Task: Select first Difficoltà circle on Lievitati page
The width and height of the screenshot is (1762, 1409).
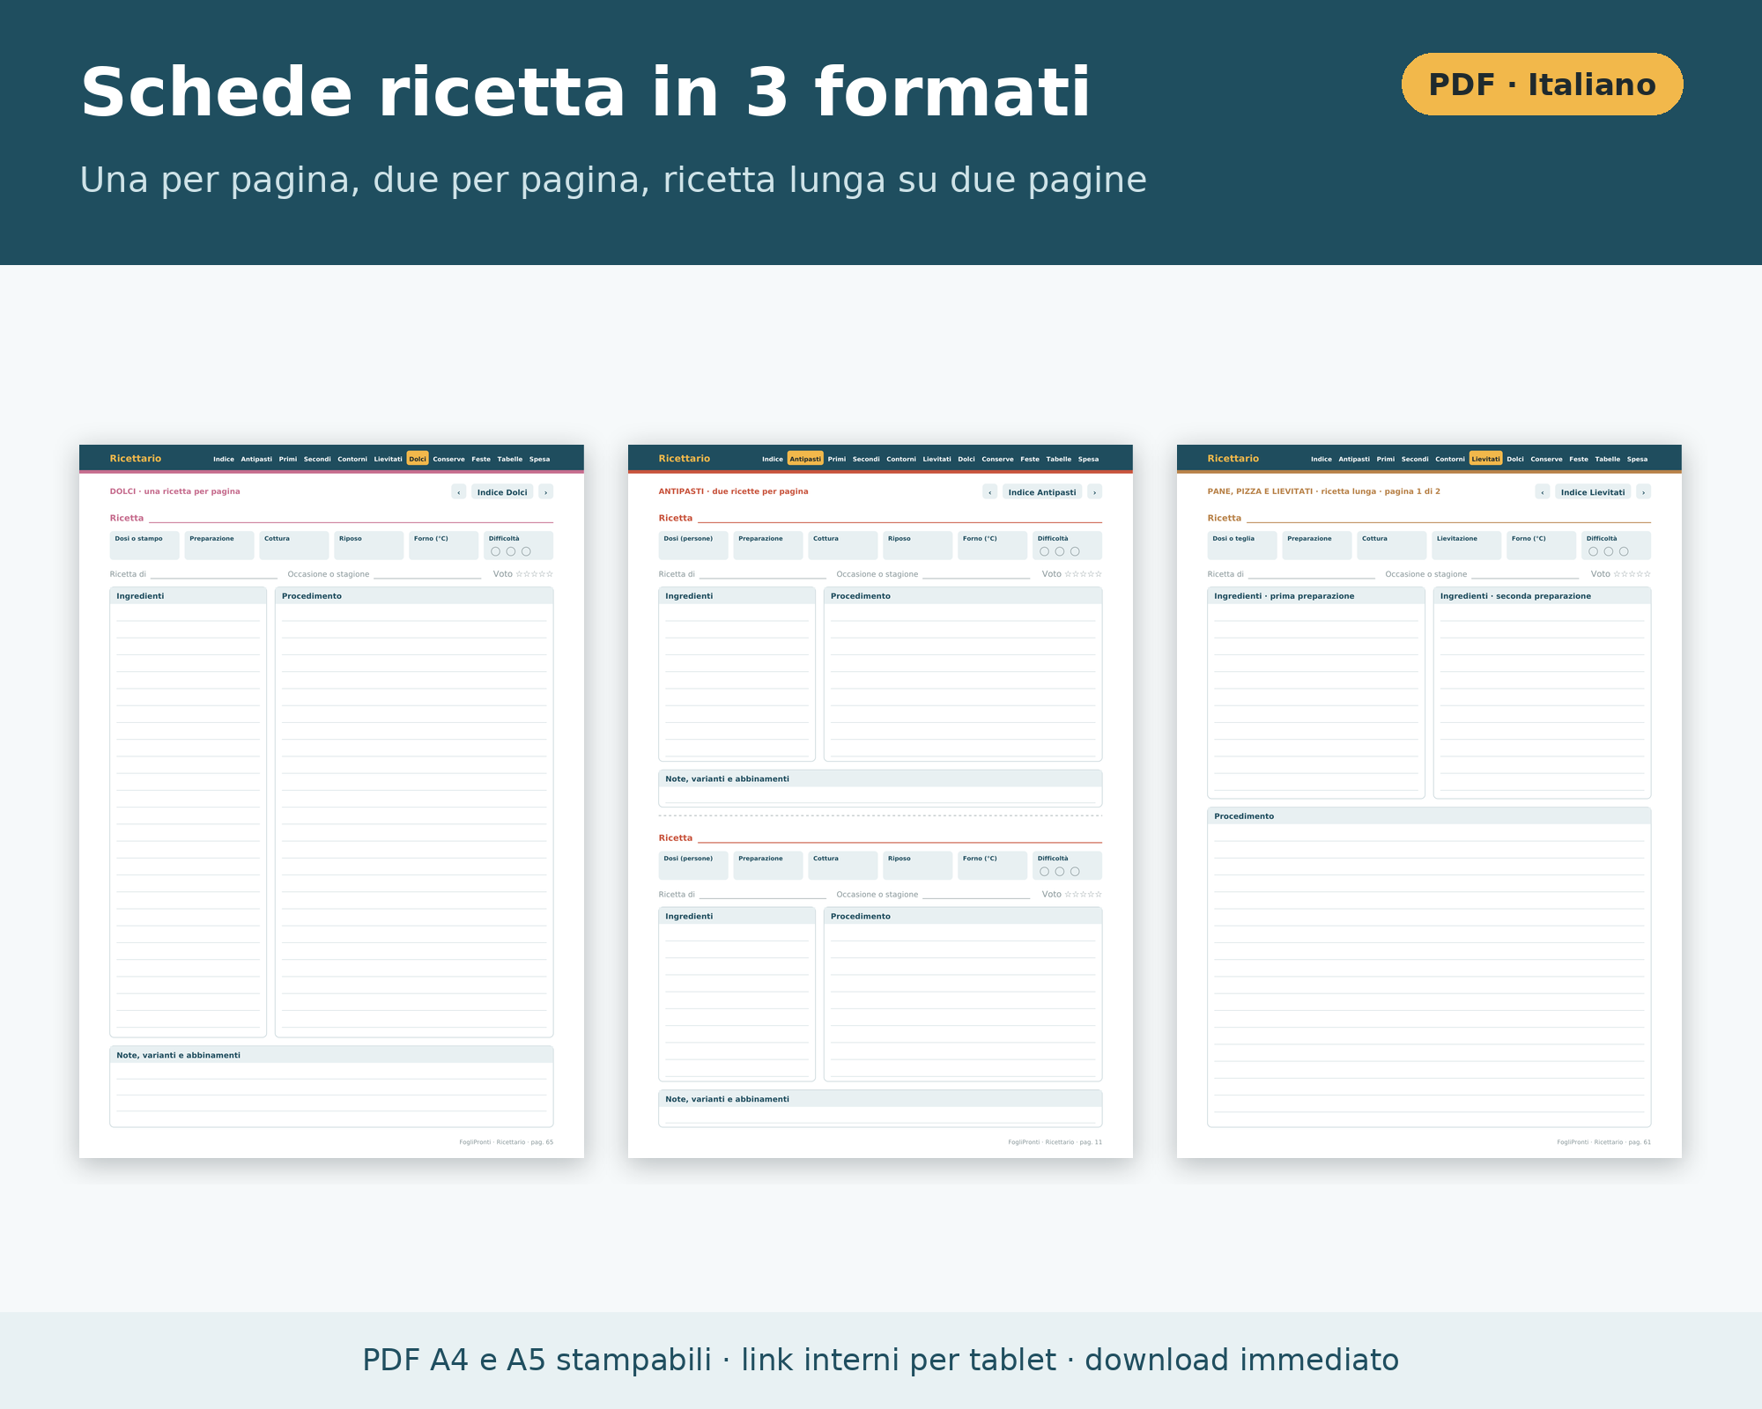Action: tap(1594, 551)
